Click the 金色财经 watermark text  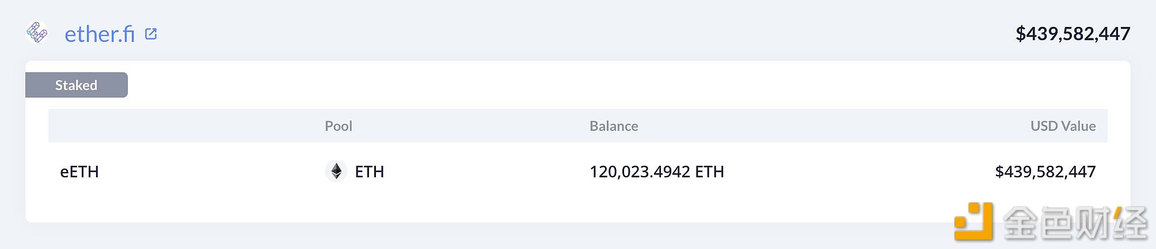pos(1074,223)
